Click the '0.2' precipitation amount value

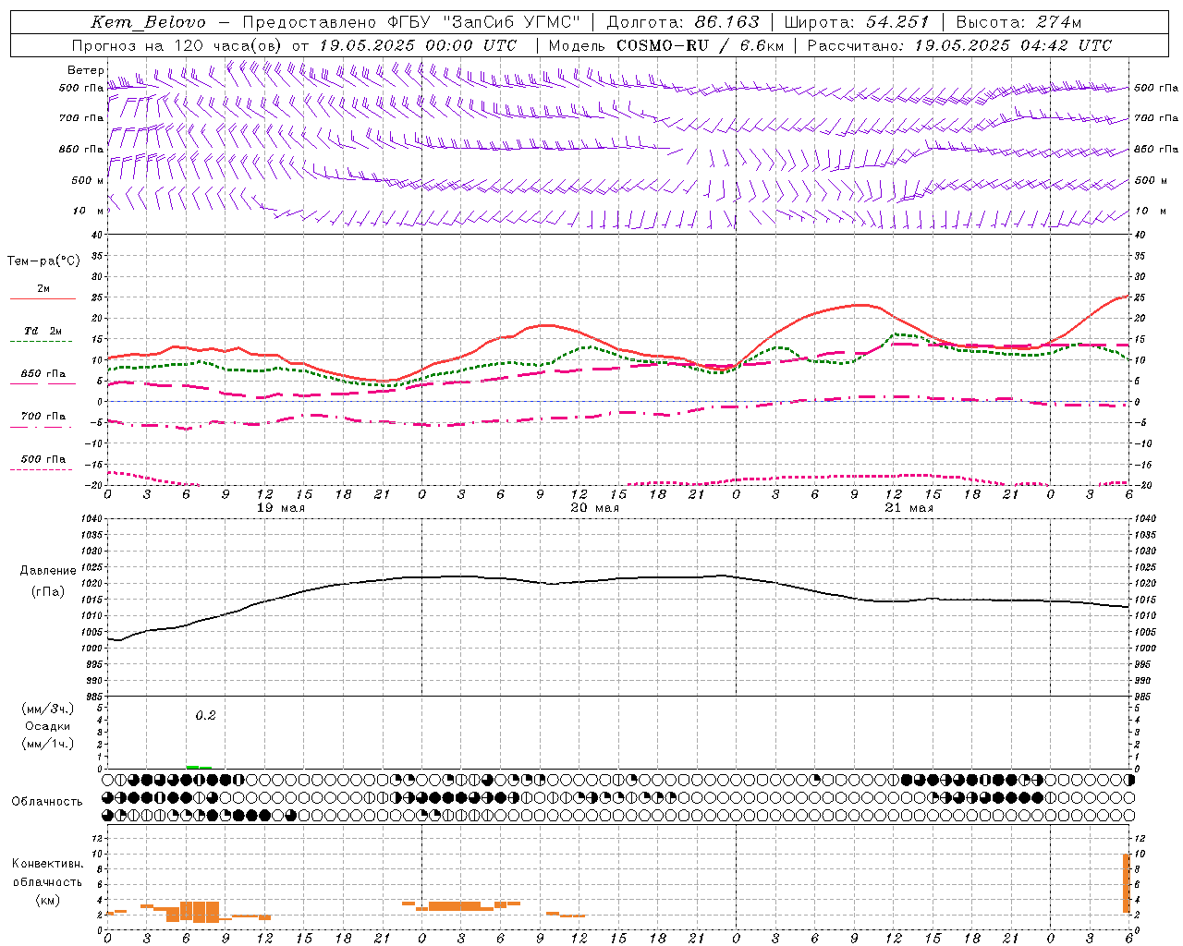click(205, 716)
